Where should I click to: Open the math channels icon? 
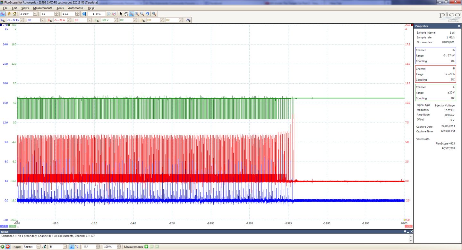pyautogui.click(x=188, y=20)
